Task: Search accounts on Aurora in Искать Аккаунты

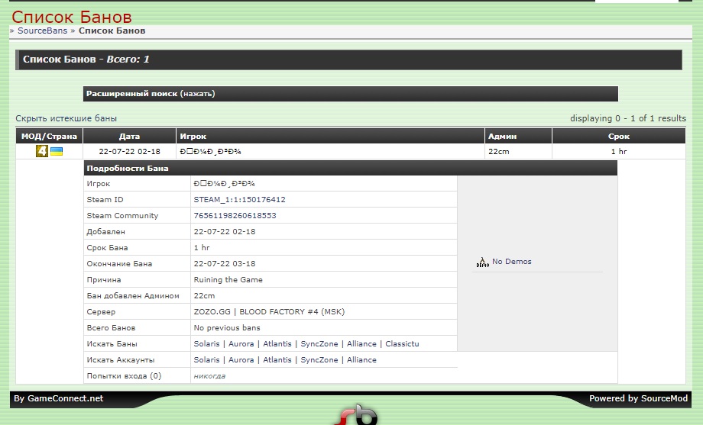Action: (241, 360)
